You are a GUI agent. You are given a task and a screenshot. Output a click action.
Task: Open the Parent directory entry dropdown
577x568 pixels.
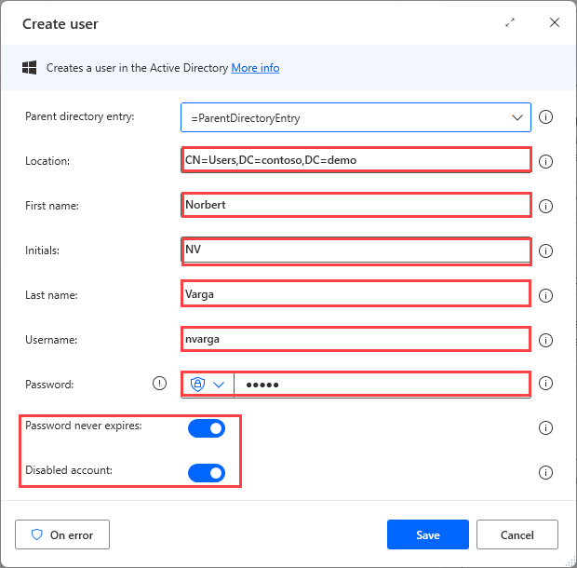517,118
